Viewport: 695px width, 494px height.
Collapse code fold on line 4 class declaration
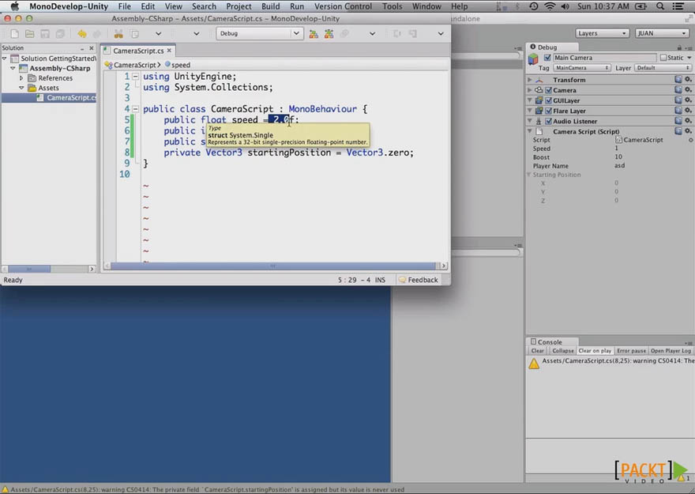click(136, 108)
